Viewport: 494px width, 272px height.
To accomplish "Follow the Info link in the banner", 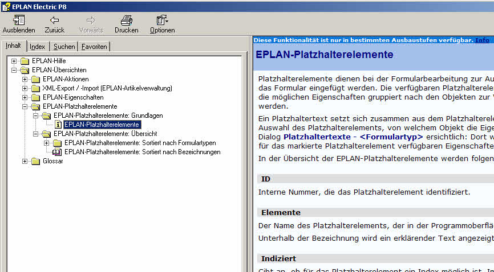I will click(482, 40).
